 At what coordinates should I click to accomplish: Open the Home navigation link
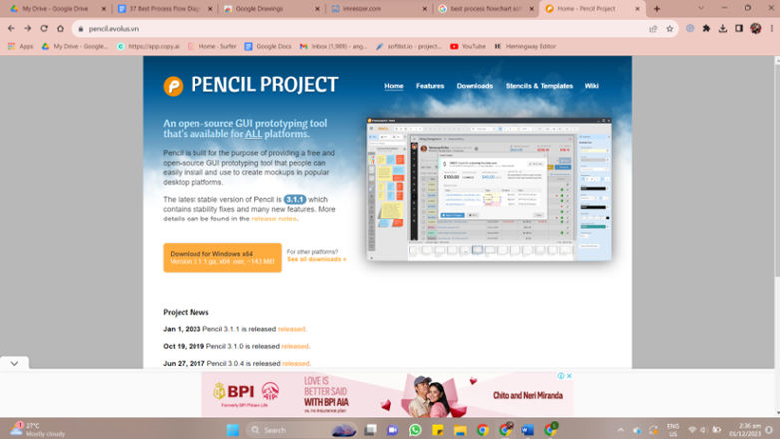393,86
